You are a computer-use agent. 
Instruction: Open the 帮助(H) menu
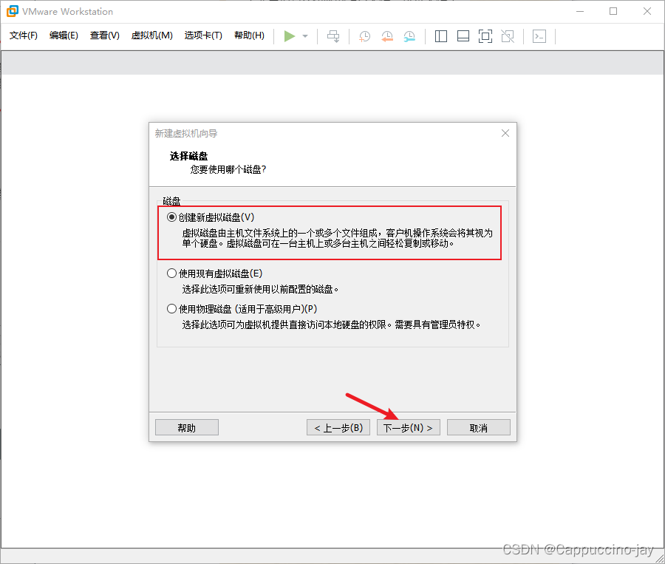[x=250, y=35]
